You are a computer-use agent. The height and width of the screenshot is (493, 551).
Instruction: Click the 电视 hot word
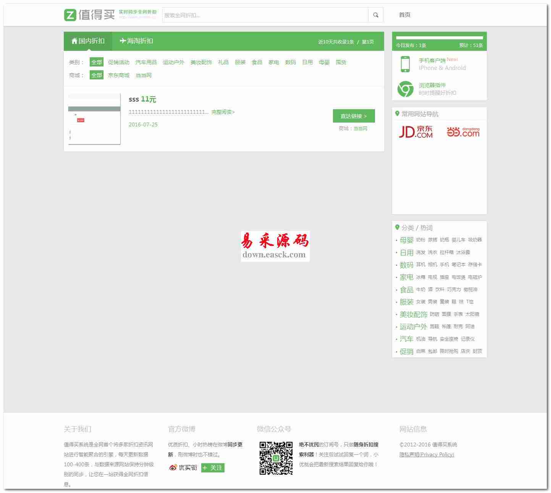(x=433, y=277)
